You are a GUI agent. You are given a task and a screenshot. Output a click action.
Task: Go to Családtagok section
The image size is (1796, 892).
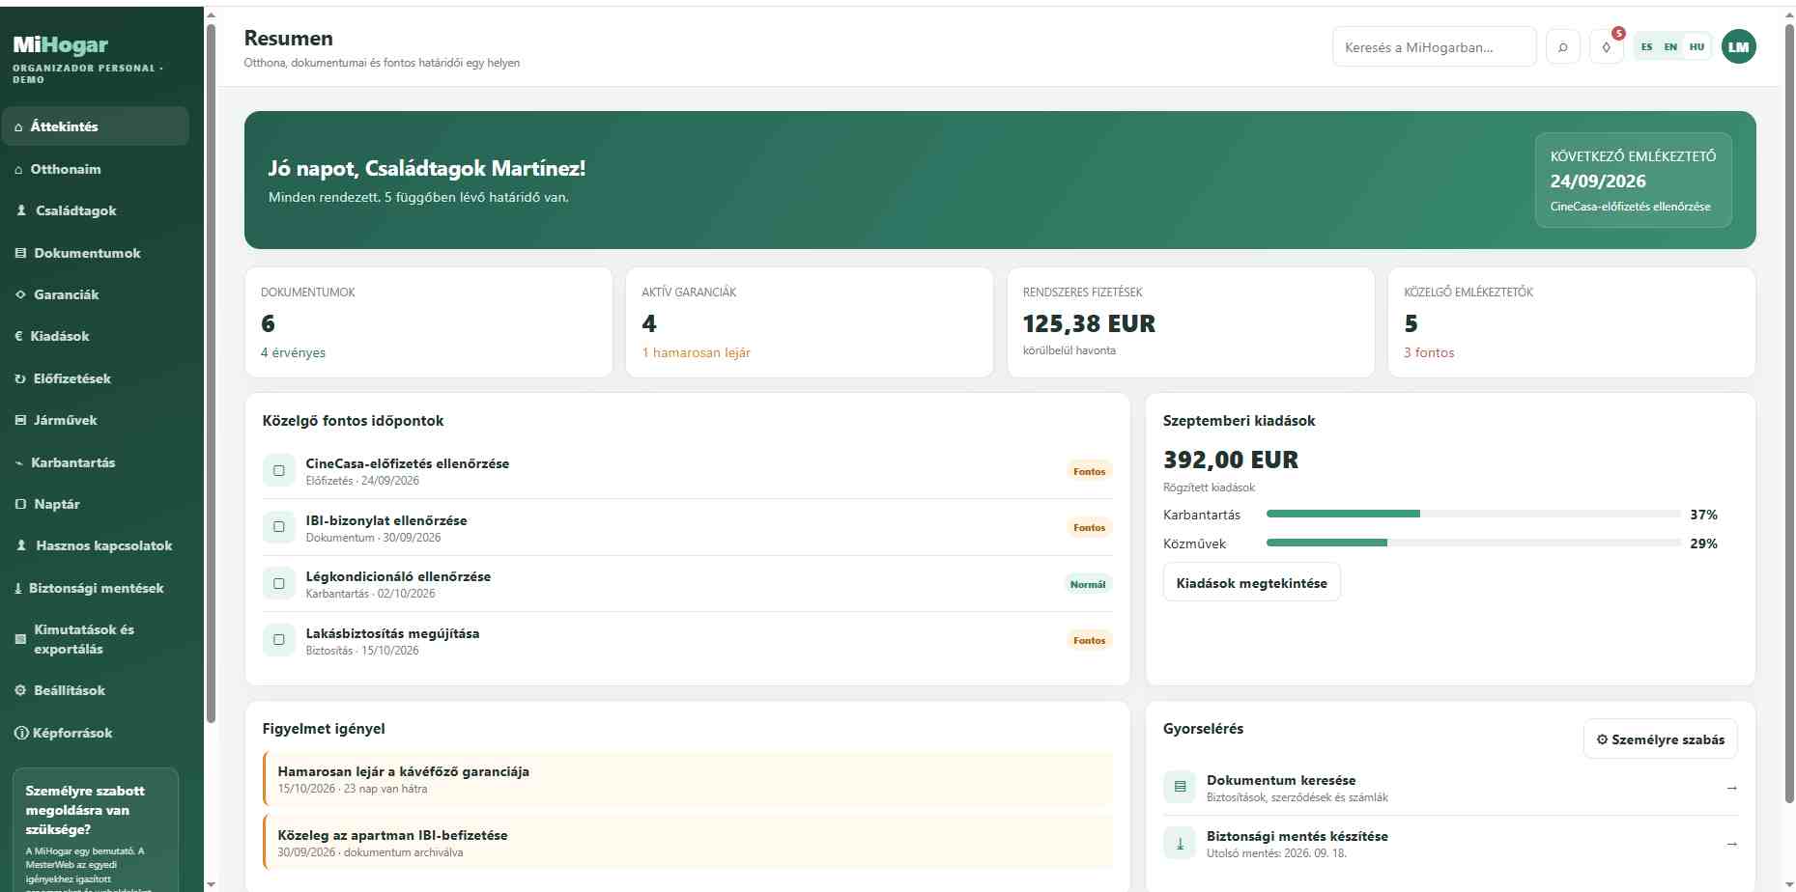(96, 210)
